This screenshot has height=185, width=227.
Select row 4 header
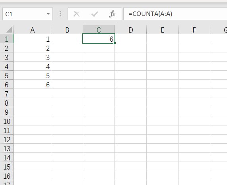[6, 66]
